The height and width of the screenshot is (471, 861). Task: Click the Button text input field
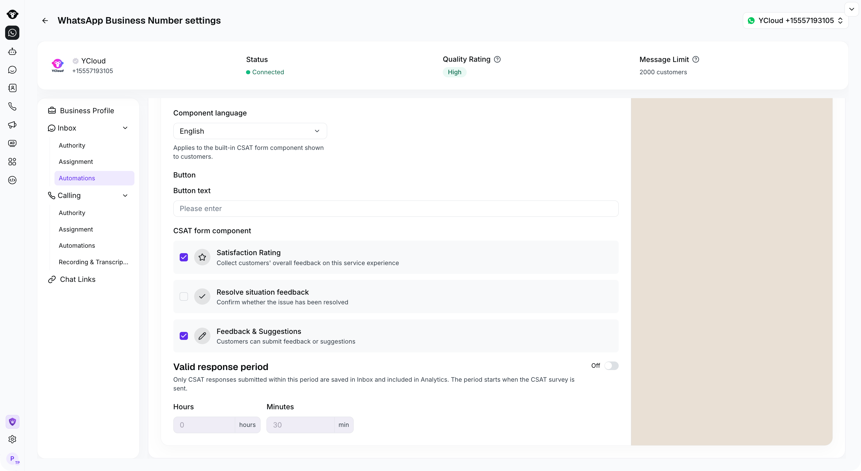click(396, 209)
